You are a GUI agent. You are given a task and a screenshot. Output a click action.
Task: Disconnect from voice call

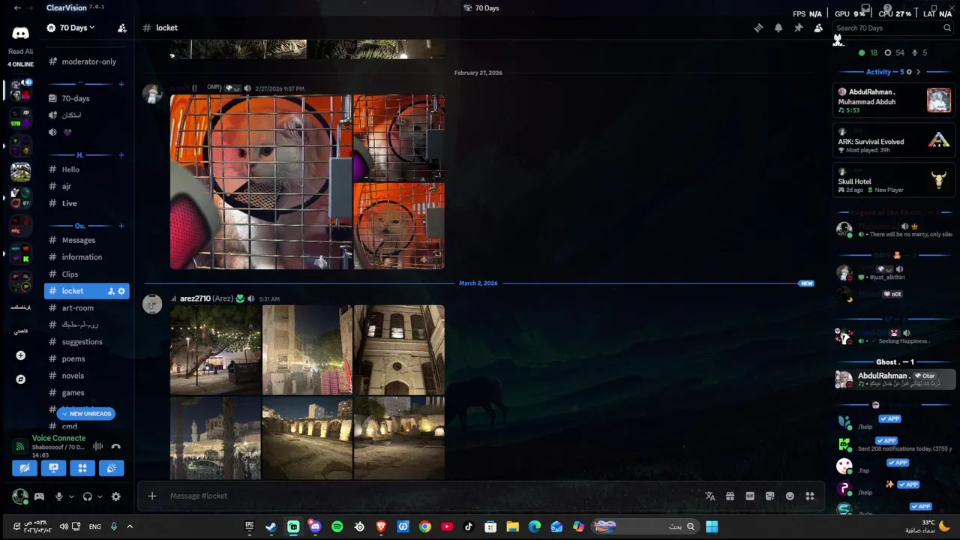pos(115,446)
